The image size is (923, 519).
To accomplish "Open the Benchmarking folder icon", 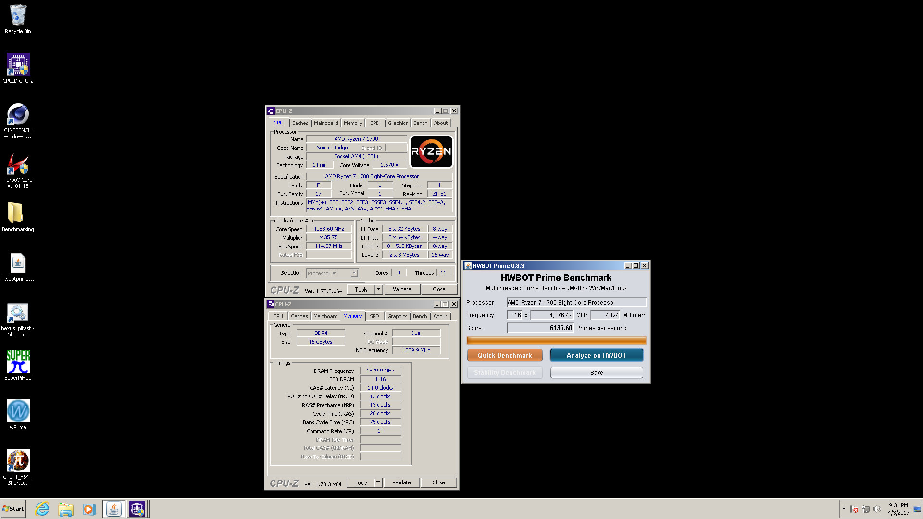I will pos(18,217).
